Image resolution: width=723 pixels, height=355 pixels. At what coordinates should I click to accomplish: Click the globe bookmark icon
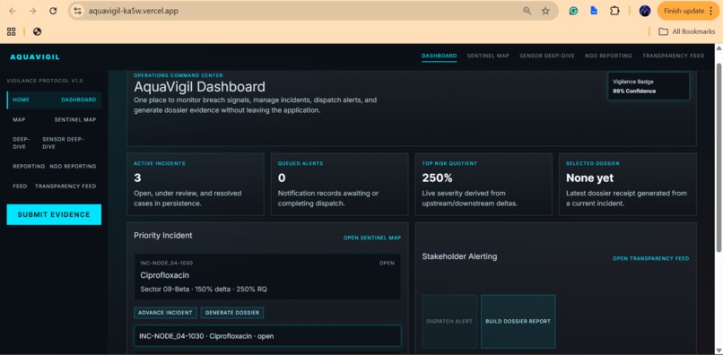tap(38, 31)
